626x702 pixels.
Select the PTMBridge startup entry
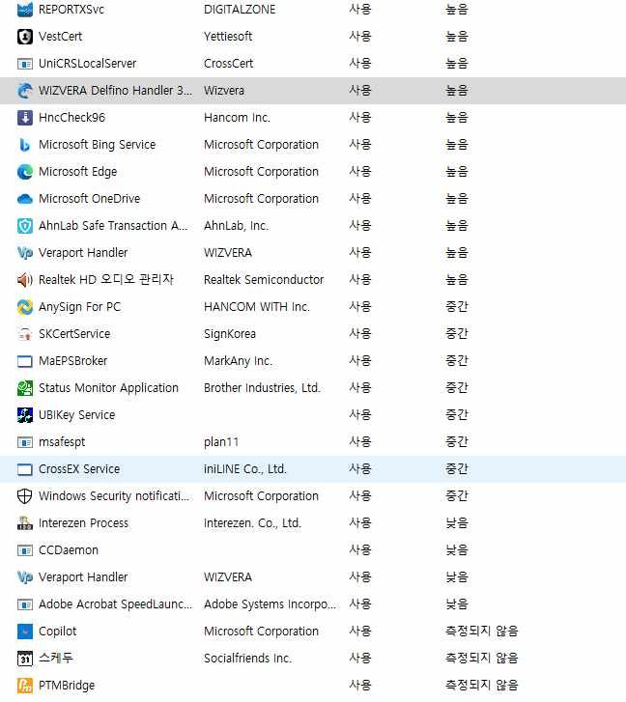pos(67,686)
